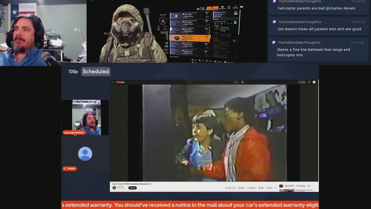Advance the chips row with the arrow
Screen dimensions: 371x209
314,186
